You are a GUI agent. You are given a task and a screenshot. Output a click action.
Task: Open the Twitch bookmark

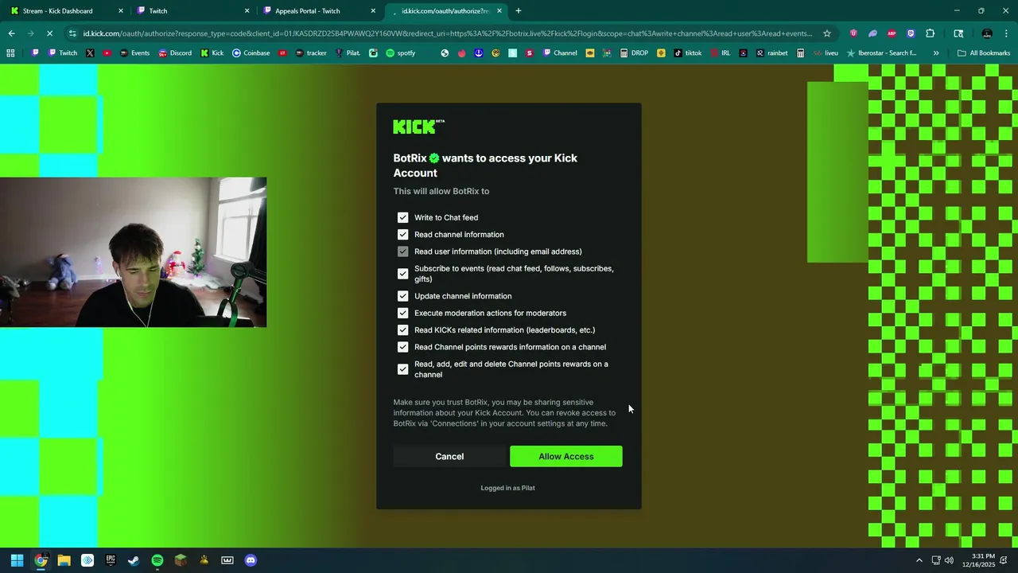click(62, 53)
